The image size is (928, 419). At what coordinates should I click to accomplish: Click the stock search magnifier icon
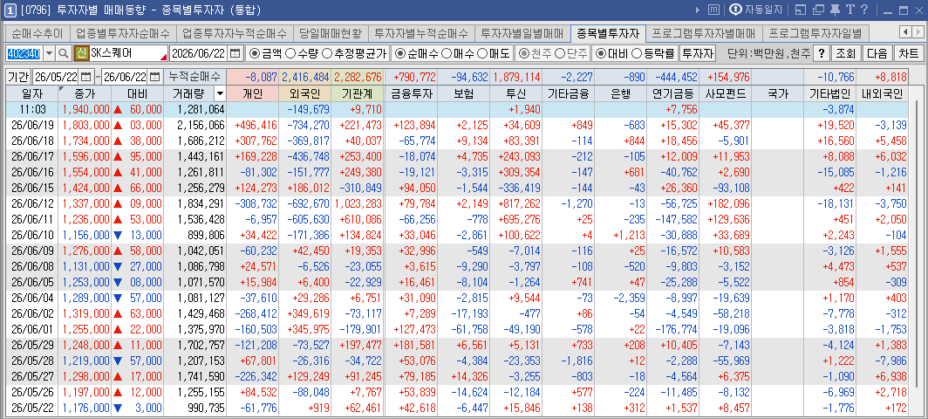point(64,53)
